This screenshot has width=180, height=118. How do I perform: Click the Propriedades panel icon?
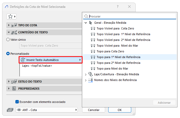click(14, 89)
